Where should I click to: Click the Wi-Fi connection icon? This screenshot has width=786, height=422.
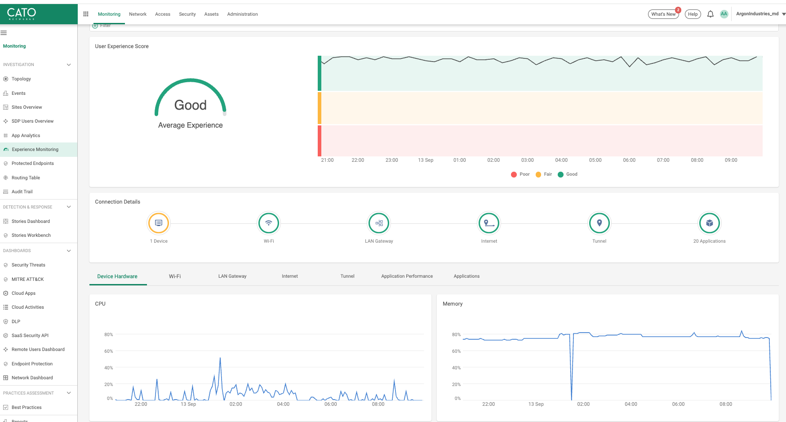pyautogui.click(x=269, y=223)
